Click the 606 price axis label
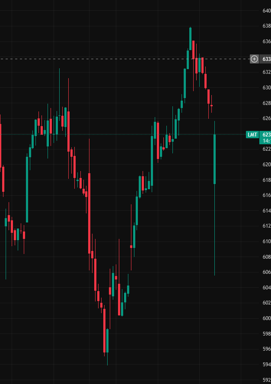Screen dimensions: 271x384 [x=266, y=272]
